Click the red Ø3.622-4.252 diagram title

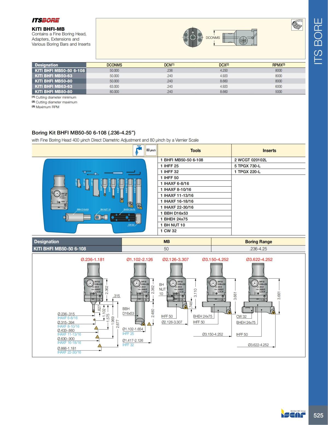tap(259, 259)
